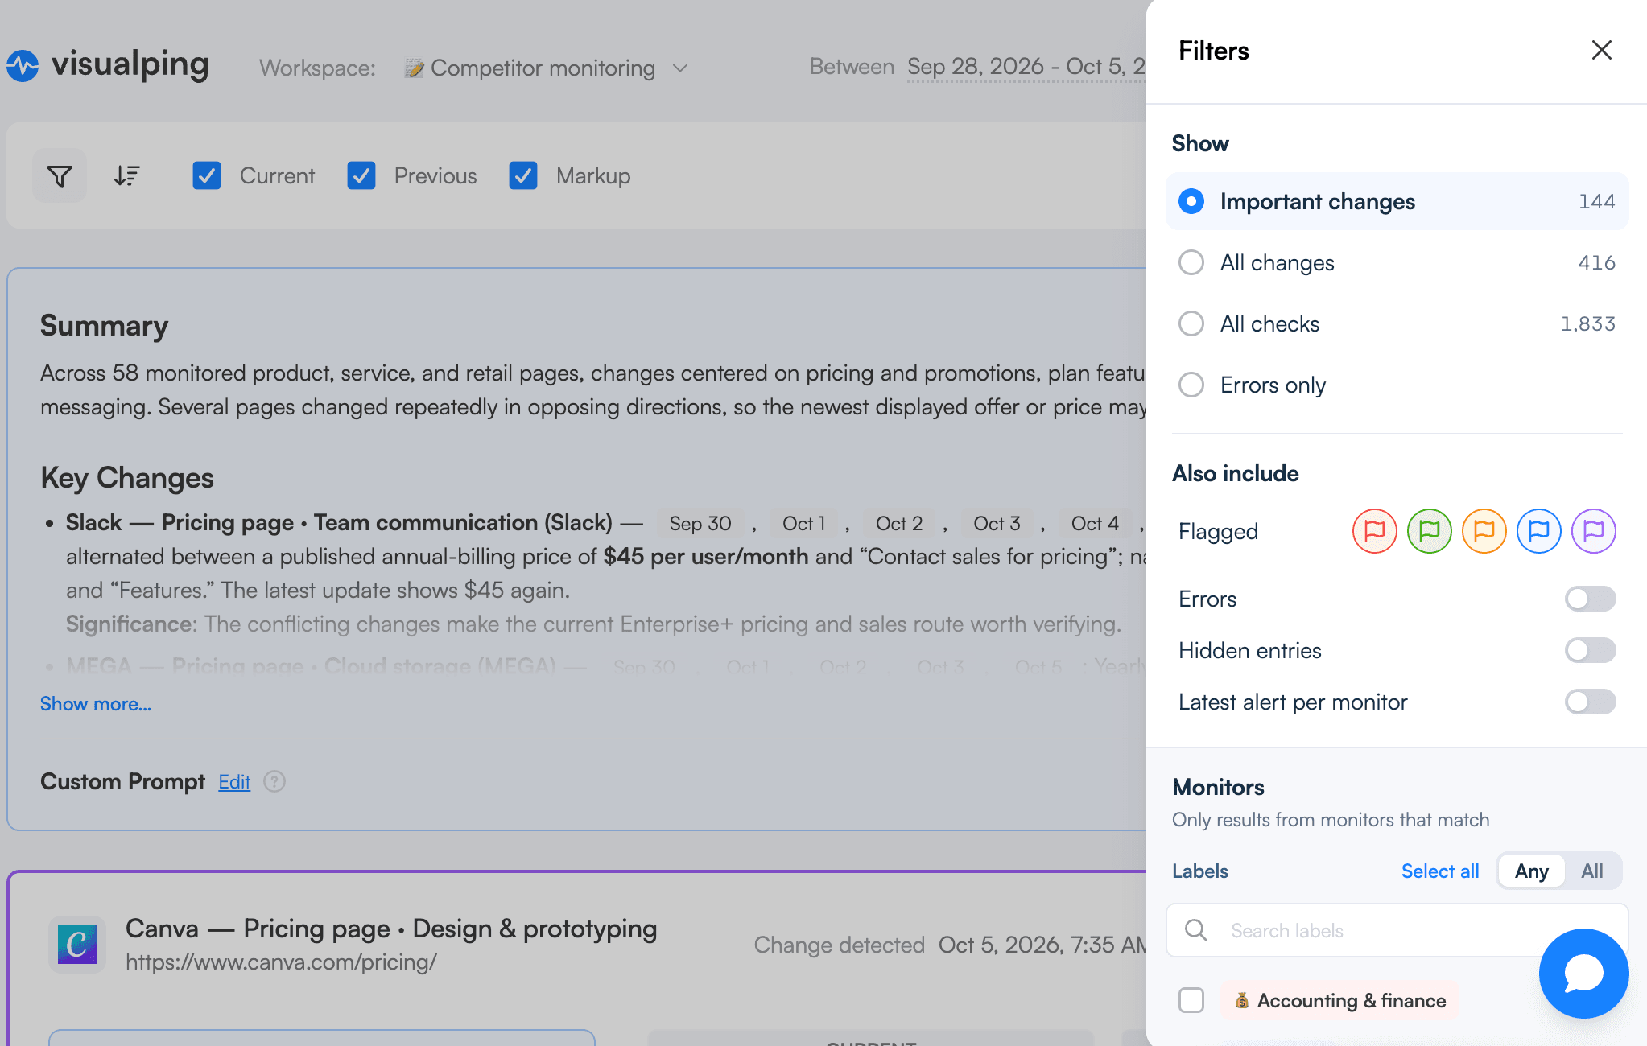Uncheck the Markup checkbox
This screenshot has width=1647, height=1046.
tap(523, 175)
